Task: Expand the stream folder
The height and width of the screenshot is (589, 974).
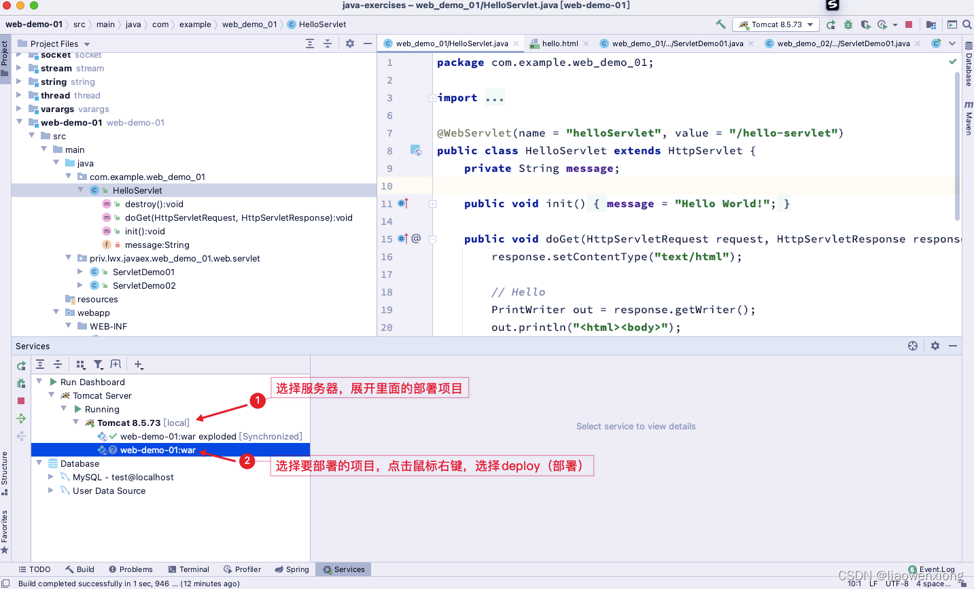Action: tap(19, 68)
